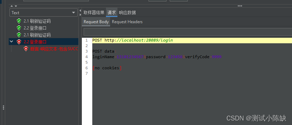Collapse the failed 2.2 登录接口 tree node
292x125 pixels.
coord(11,42)
